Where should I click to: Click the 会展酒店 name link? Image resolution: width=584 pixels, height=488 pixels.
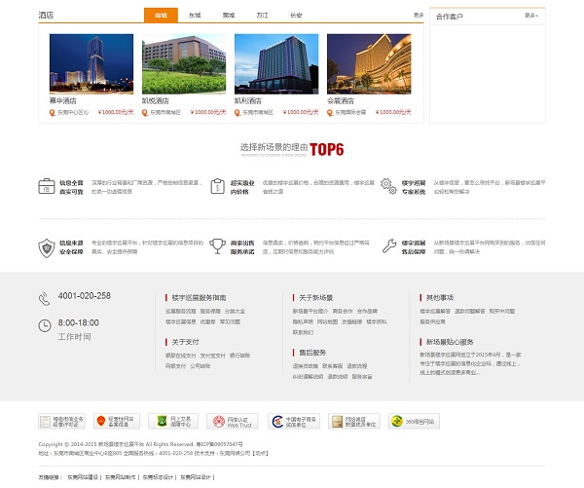click(x=341, y=100)
